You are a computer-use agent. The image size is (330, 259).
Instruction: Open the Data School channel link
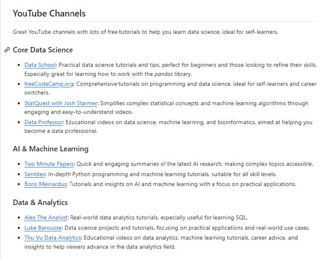point(40,65)
